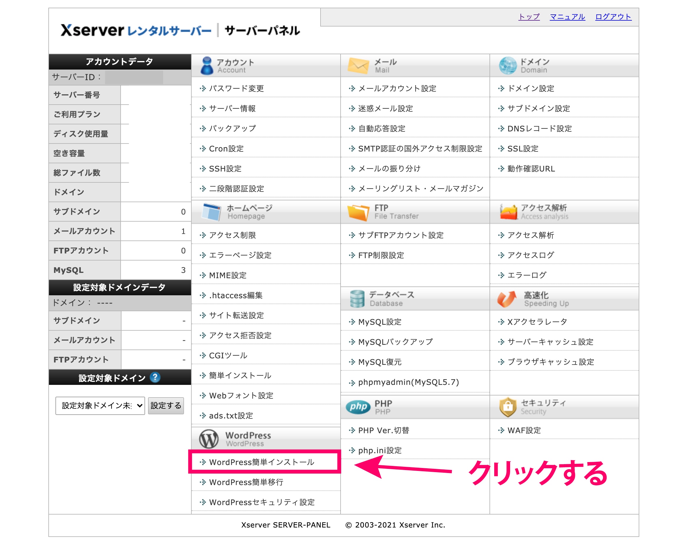Click the Security lock shield icon
Viewport: 690px width, 544px height.
(x=508, y=407)
